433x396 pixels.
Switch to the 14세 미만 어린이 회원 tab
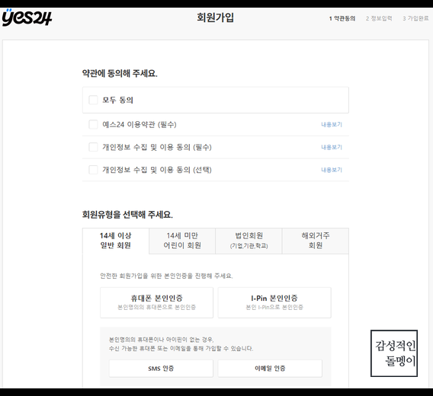point(182,241)
